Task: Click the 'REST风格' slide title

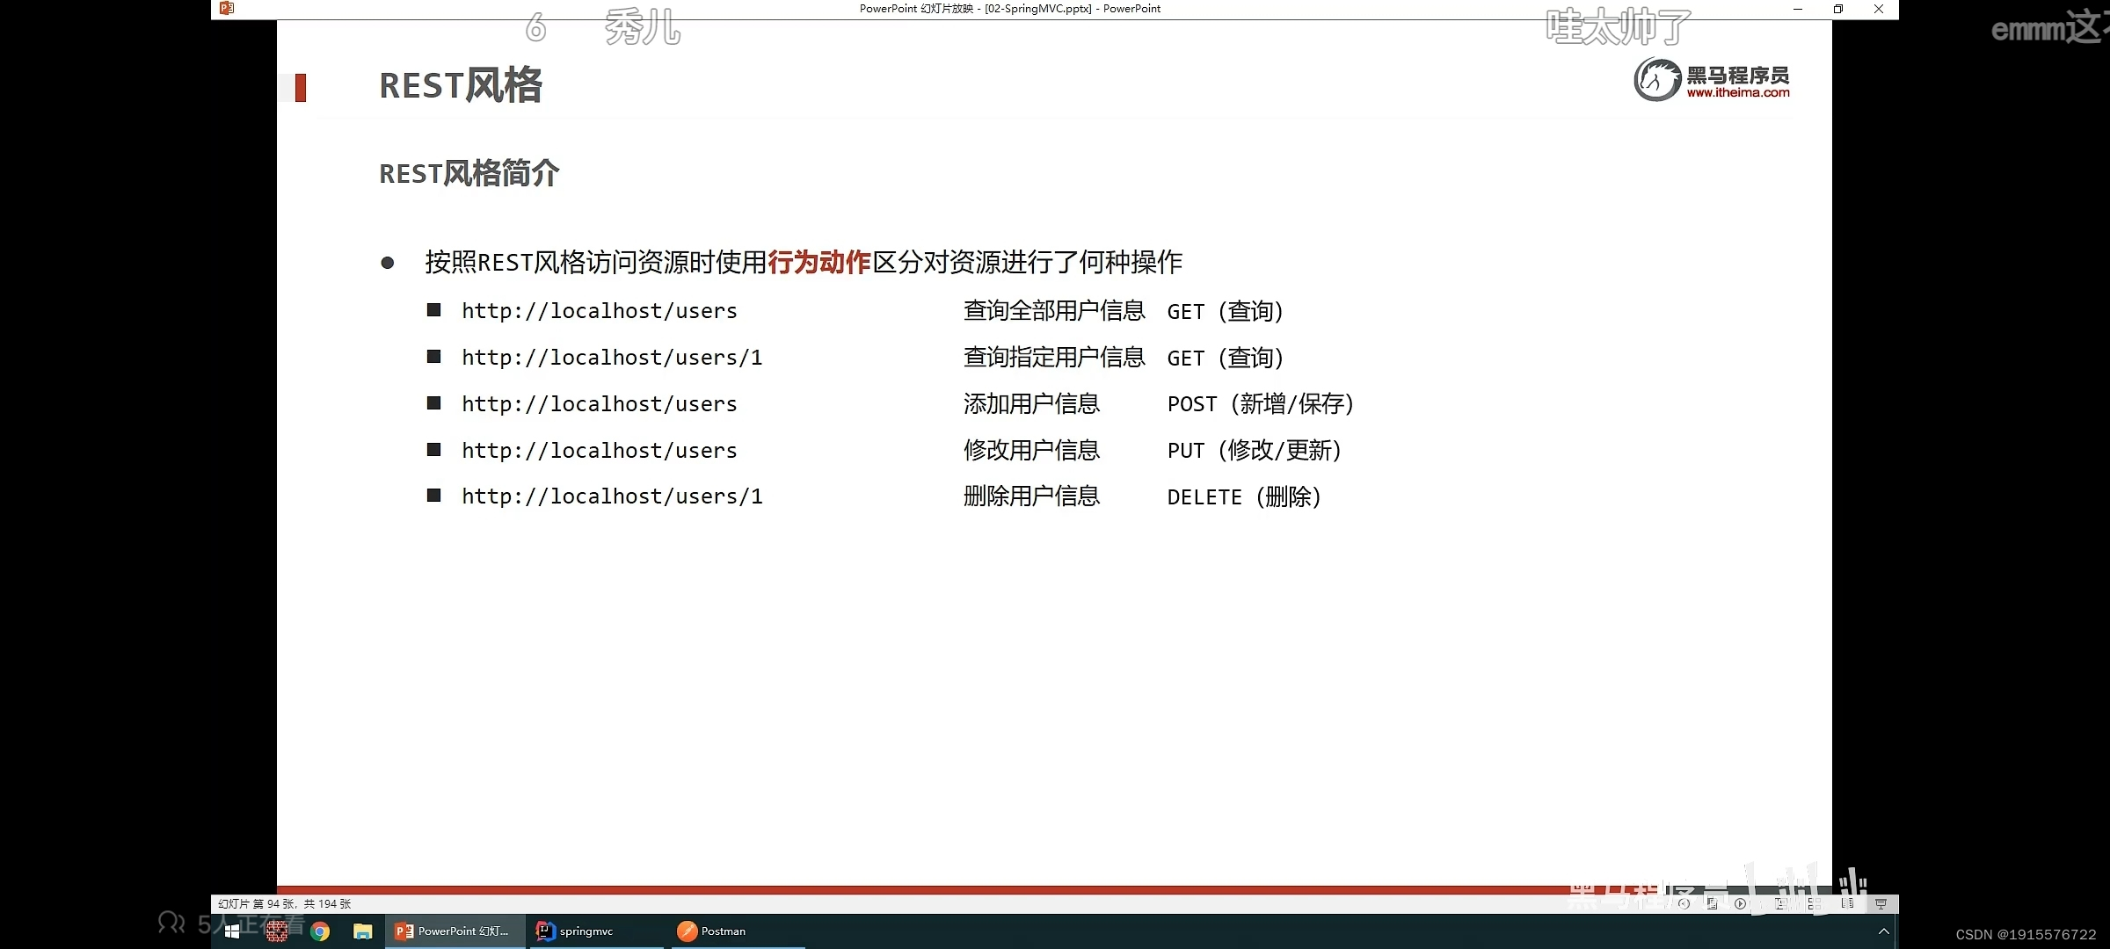Action: click(461, 85)
